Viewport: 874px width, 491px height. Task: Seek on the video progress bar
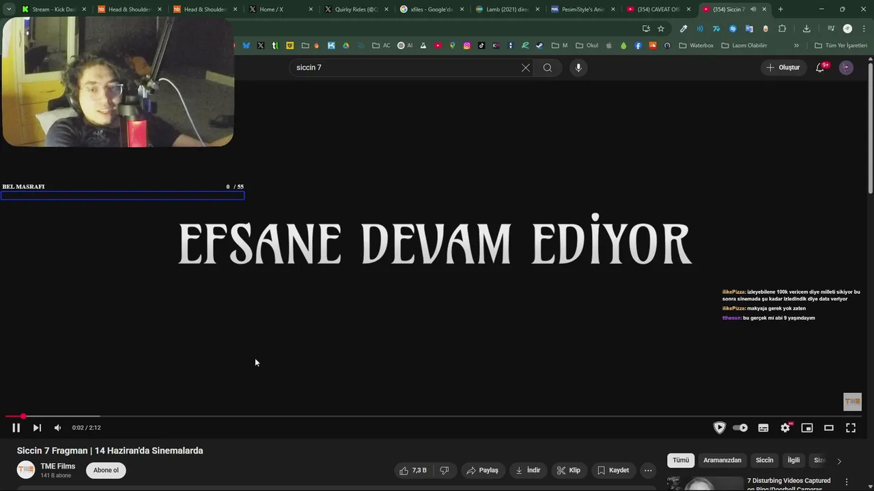point(433,416)
